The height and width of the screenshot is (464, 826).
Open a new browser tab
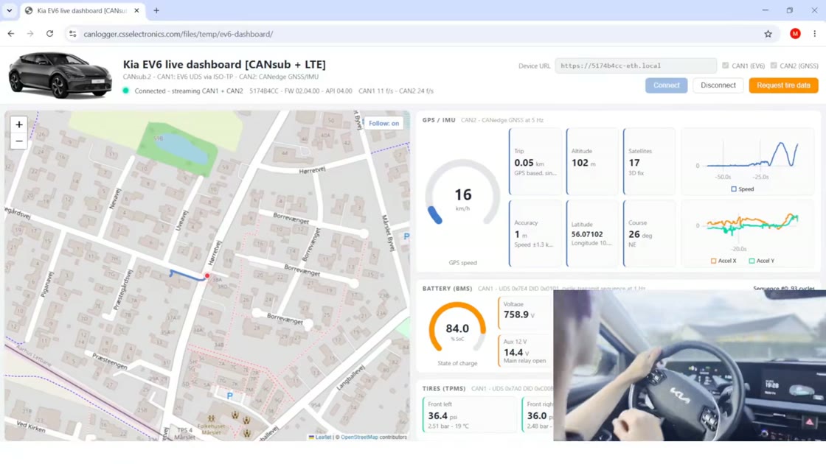click(156, 10)
